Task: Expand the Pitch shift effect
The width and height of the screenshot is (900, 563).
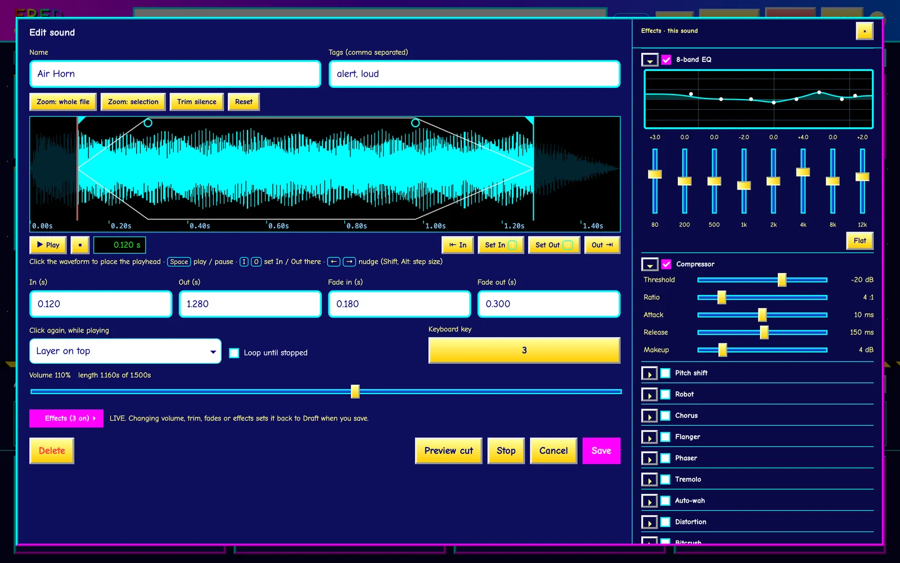Action: pos(649,373)
